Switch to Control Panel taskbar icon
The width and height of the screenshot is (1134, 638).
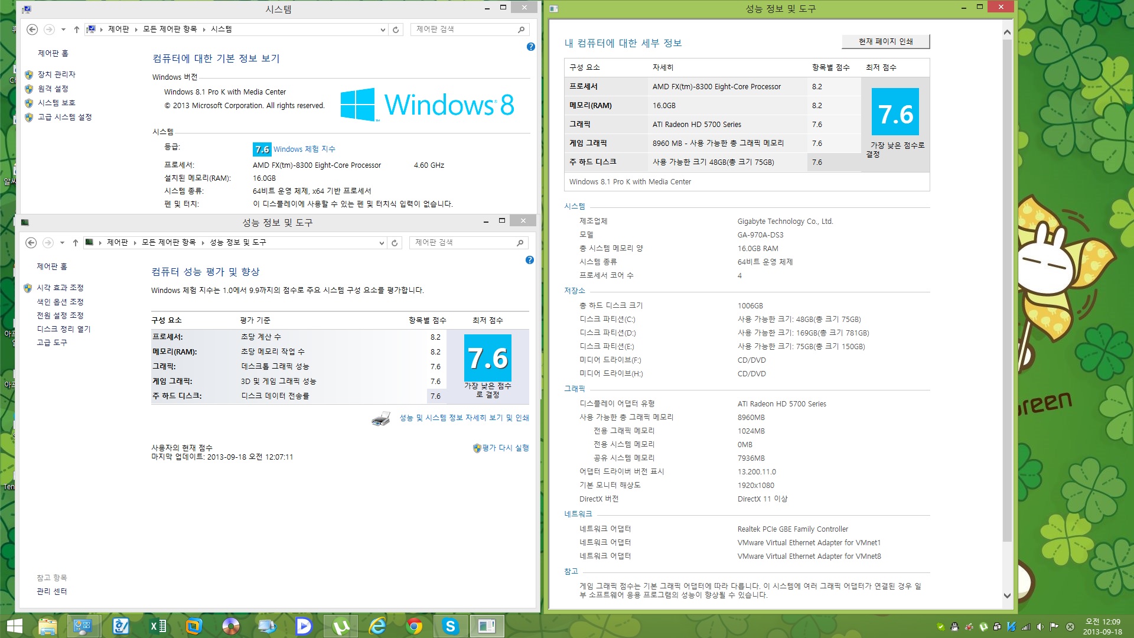(x=83, y=626)
